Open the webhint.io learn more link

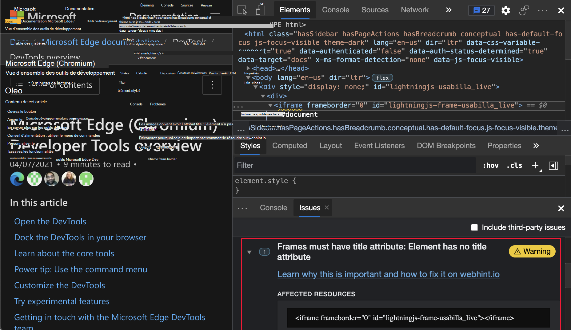point(388,274)
